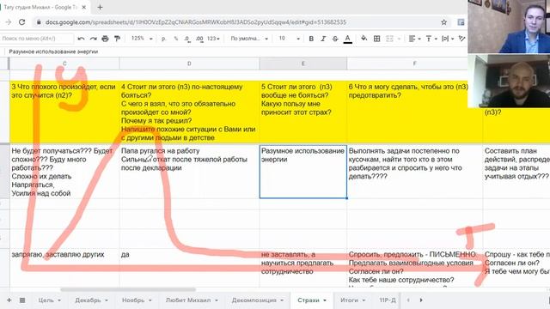Apply percent format to cell
Viewport: 550px width, 309px height.
click(175, 39)
